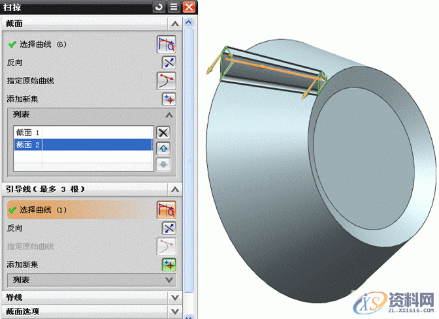Click guide Select Curve icon
Viewport: 439px width, 319px height.
point(167,209)
